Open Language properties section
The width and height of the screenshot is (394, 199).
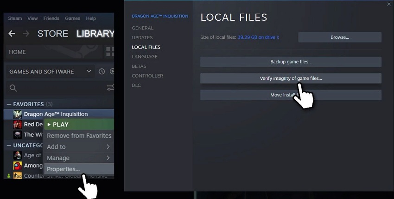coord(145,57)
